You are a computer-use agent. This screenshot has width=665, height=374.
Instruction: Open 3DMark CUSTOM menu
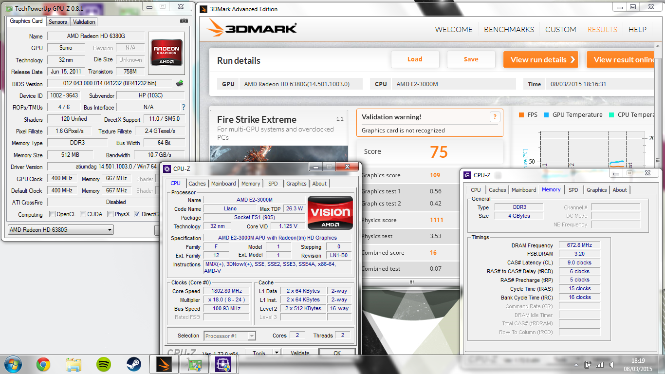pos(561,30)
